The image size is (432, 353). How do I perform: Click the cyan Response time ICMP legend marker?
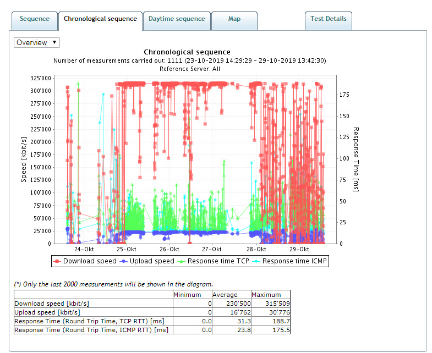(258, 261)
